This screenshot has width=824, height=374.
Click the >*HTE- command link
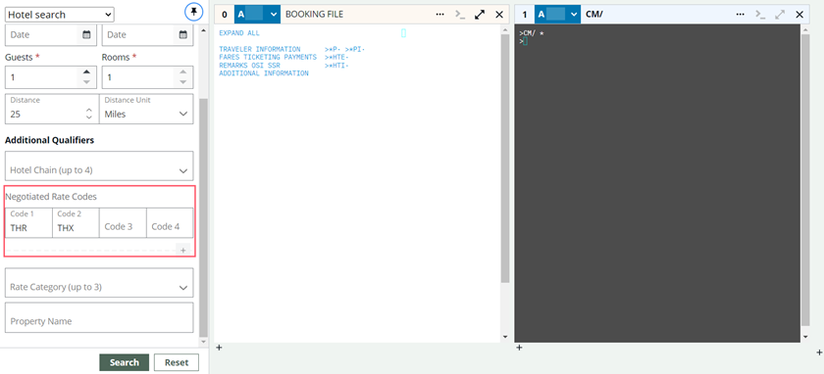(336, 57)
